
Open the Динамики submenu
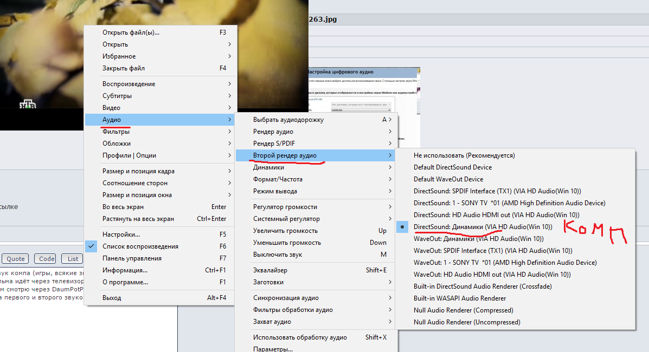(316, 167)
